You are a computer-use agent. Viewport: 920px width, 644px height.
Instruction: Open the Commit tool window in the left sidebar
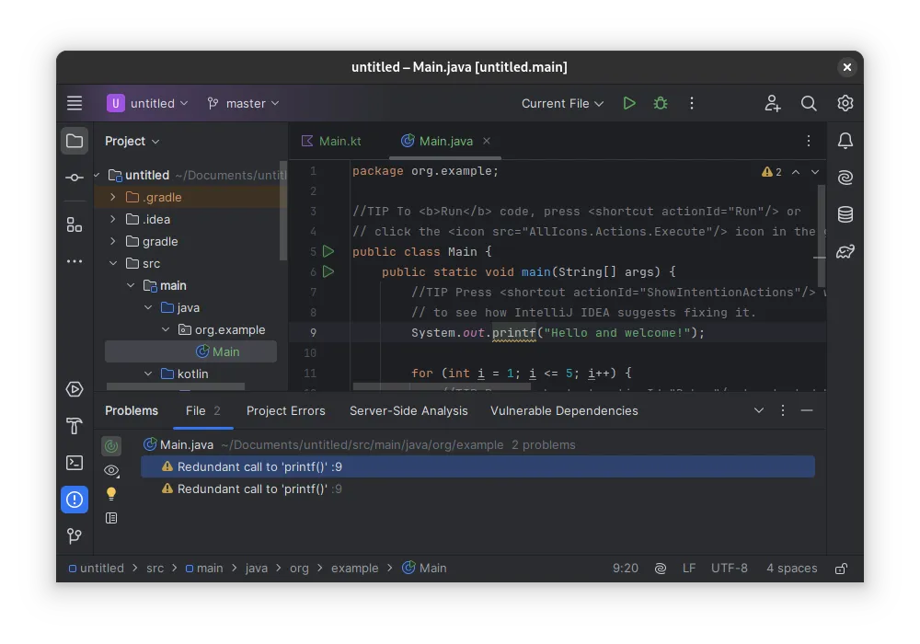click(x=75, y=177)
